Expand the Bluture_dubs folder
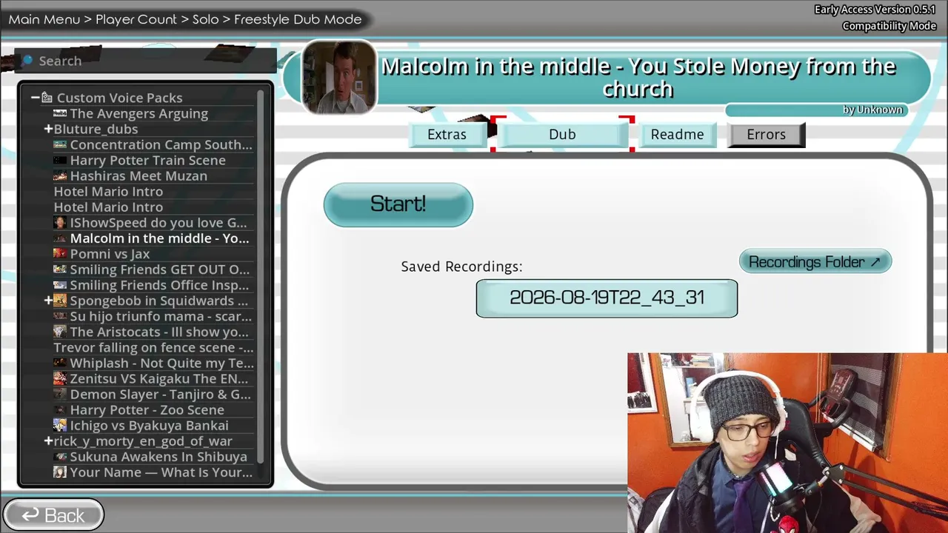Viewport: 948px width, 533px height. [48, 129]
